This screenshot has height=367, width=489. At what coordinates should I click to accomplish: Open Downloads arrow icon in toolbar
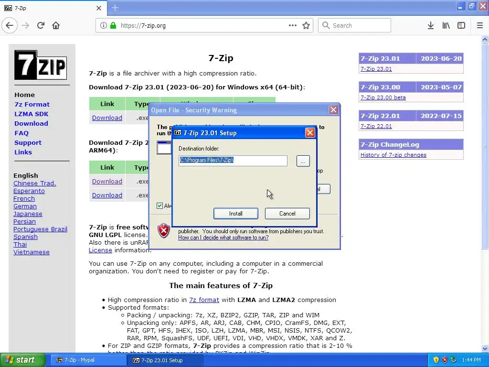[431, 25]
